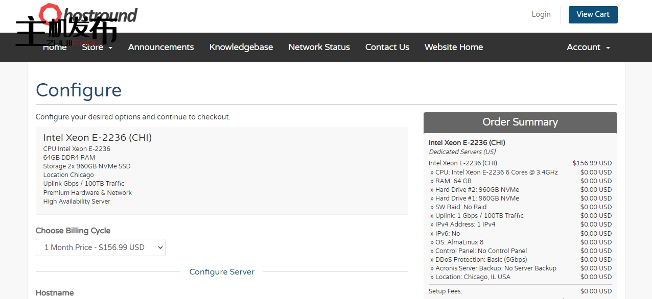Open the Login page
Image resolution: width=652 pixels, height=299 pixels.
coord(541,14)
